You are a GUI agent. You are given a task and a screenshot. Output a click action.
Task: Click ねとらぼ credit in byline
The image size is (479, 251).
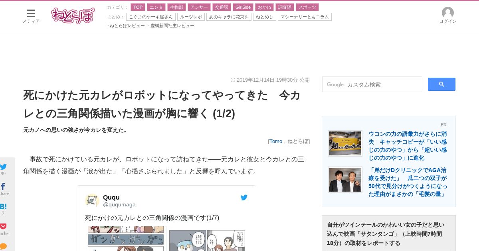(x=298, y=141)
